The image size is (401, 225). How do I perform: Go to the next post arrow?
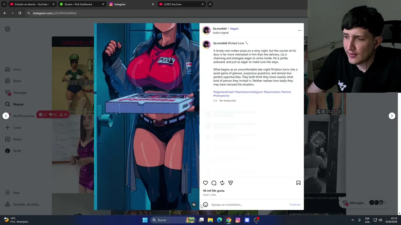coord(392,116)
